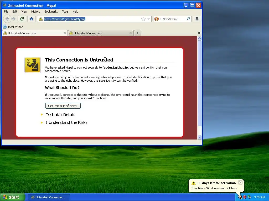Close the activation balloon notification

[x=240, y=182]
